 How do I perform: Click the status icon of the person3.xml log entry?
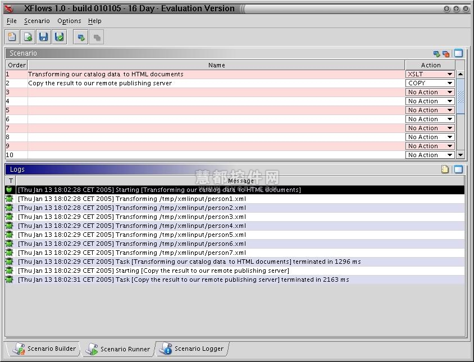point(9,217)
